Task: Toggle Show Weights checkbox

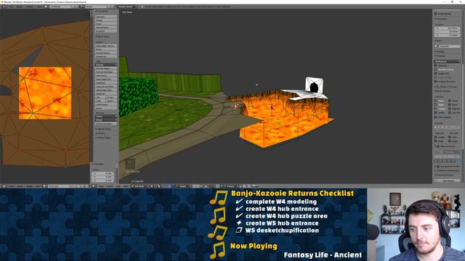Action: (x=436, y=117)
